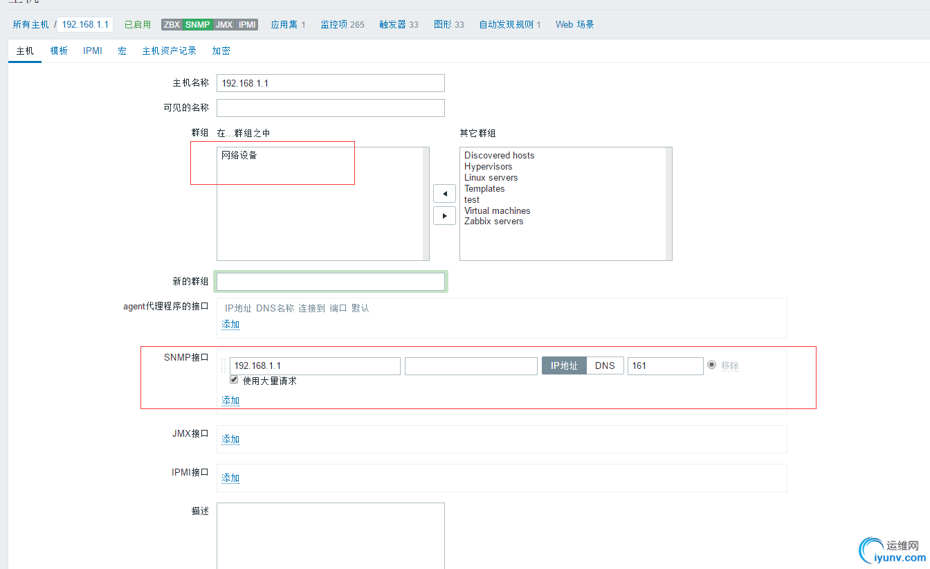
Task: Open 应用集 for this host
Action: coord(284,24)
